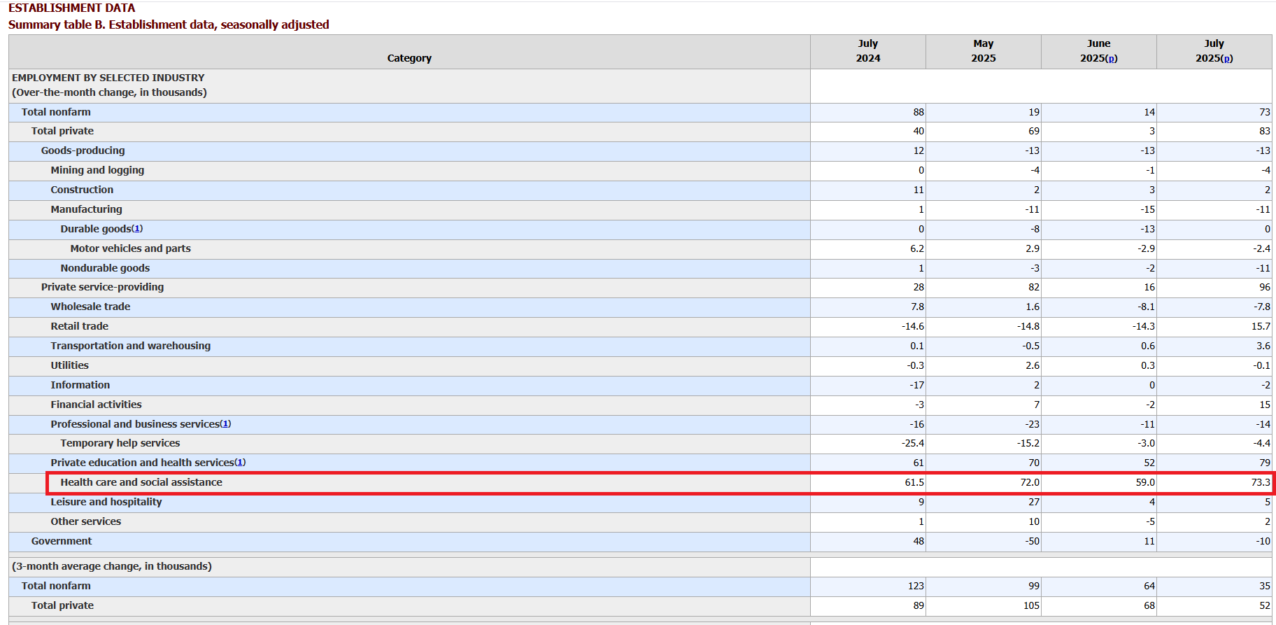Click the 83 Total private July 2025 value

pyautogui.click(x=1265, y=131)
